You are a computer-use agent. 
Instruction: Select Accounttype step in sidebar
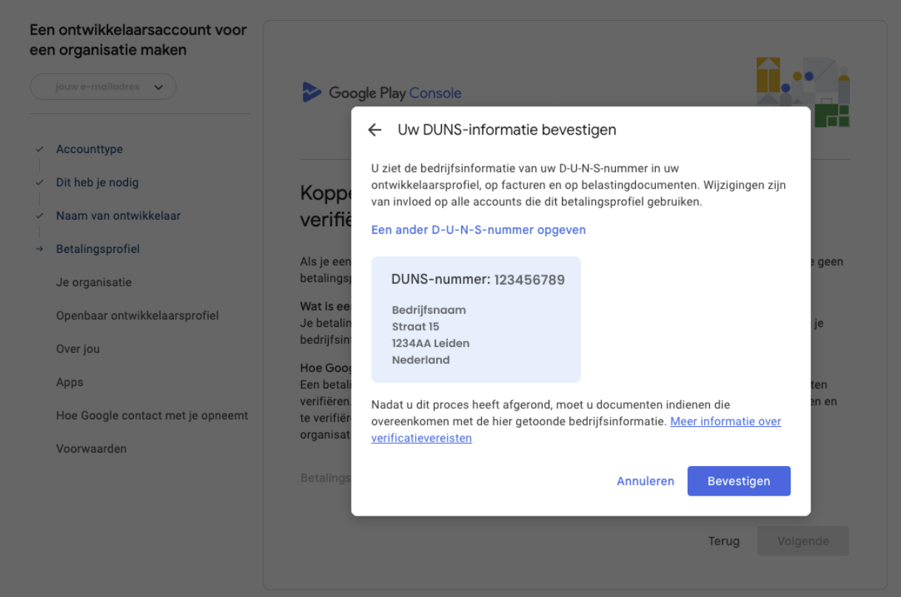click(90, 149)
